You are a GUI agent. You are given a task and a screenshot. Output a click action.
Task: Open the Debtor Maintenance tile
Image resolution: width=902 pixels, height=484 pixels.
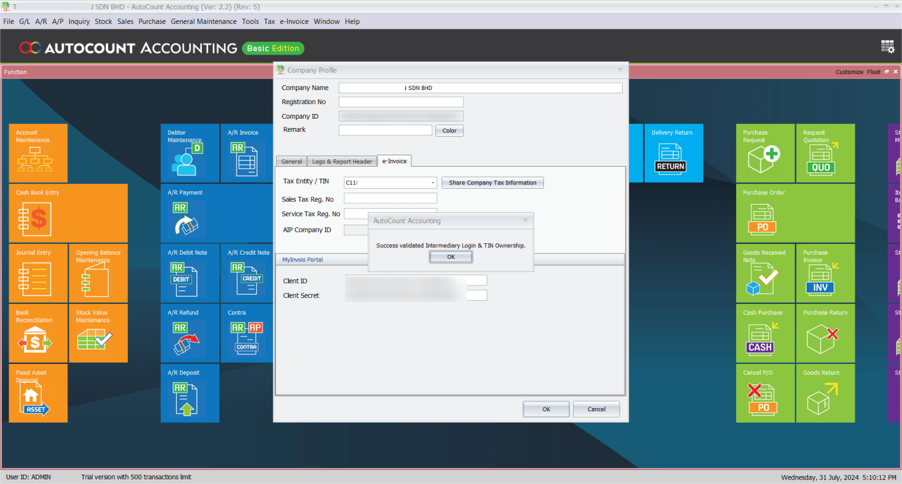(190, 153)
